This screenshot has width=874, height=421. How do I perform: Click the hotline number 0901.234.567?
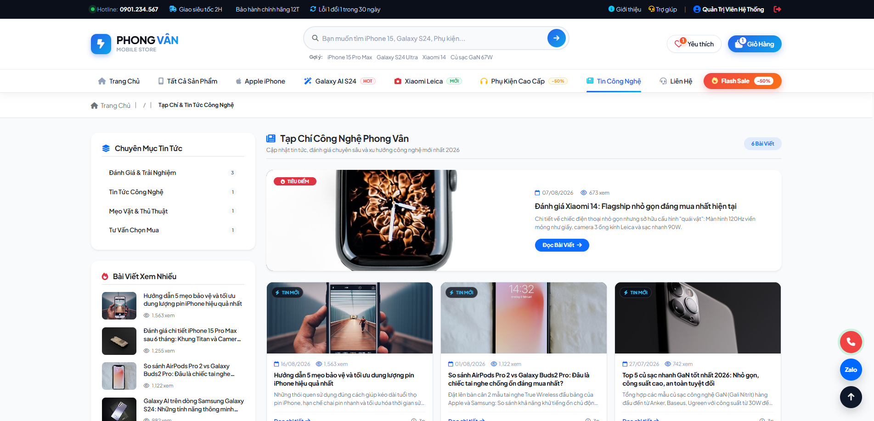click(139, 9)
